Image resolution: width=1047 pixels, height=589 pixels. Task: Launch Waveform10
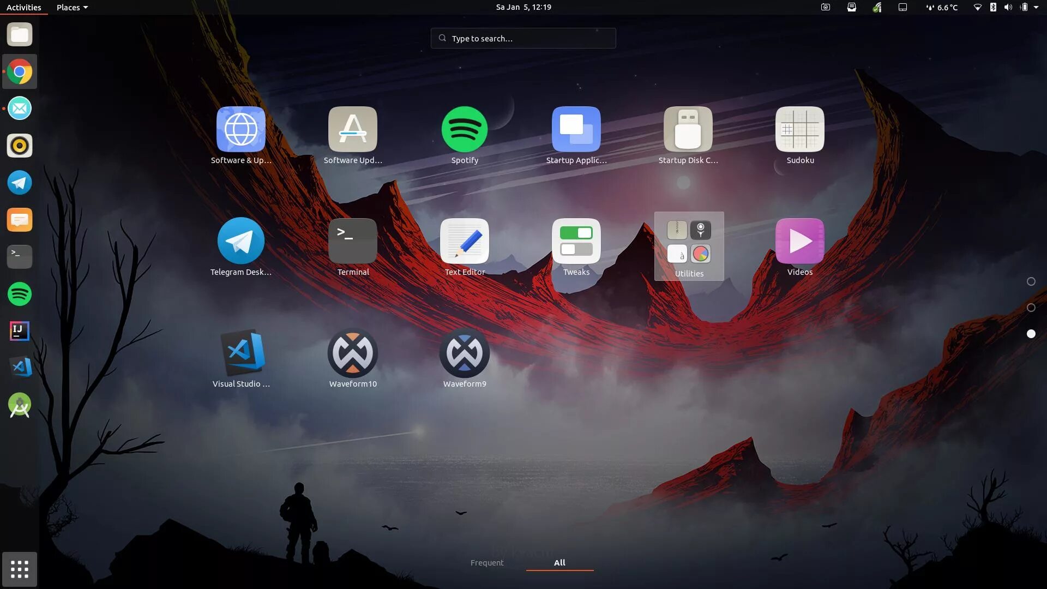pyautogui.click(x=353, y=359)
